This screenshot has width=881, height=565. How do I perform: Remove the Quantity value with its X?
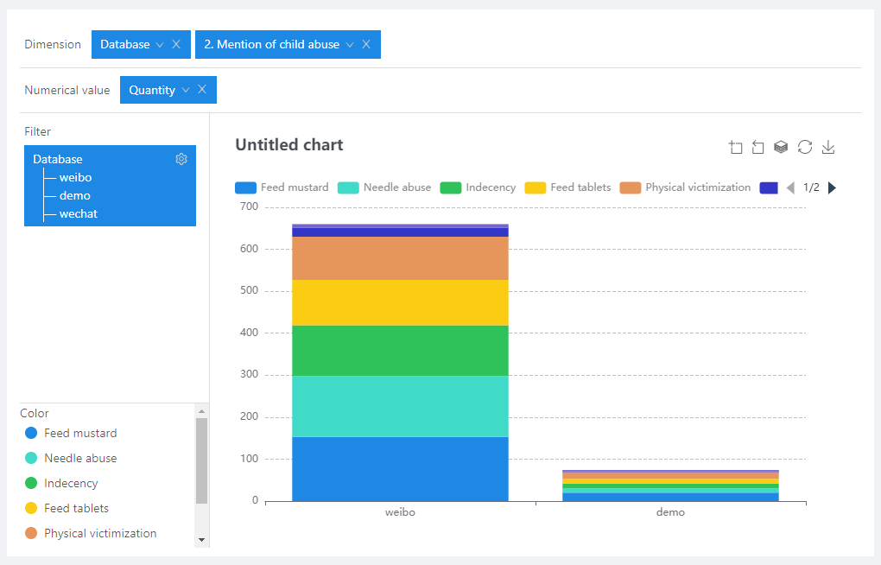202,90
